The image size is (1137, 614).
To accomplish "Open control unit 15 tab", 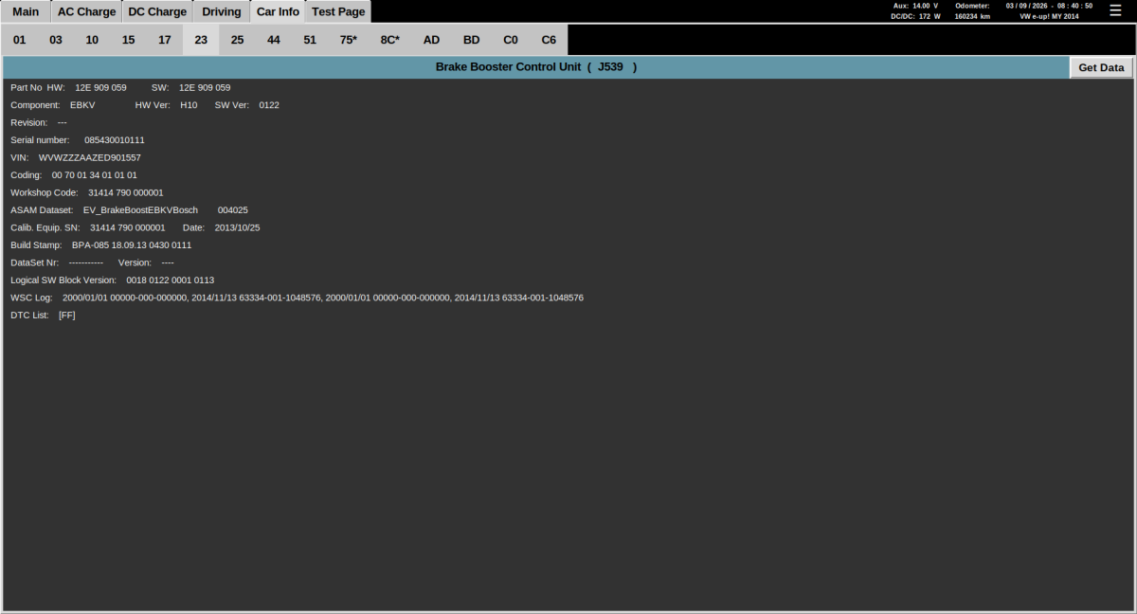I will (x=128, y=40).
